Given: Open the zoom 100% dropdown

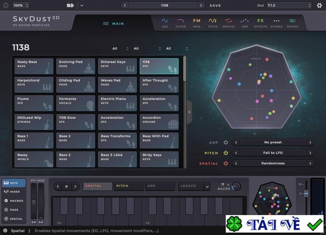Looking at the screenshot, I should pos(21,5).
